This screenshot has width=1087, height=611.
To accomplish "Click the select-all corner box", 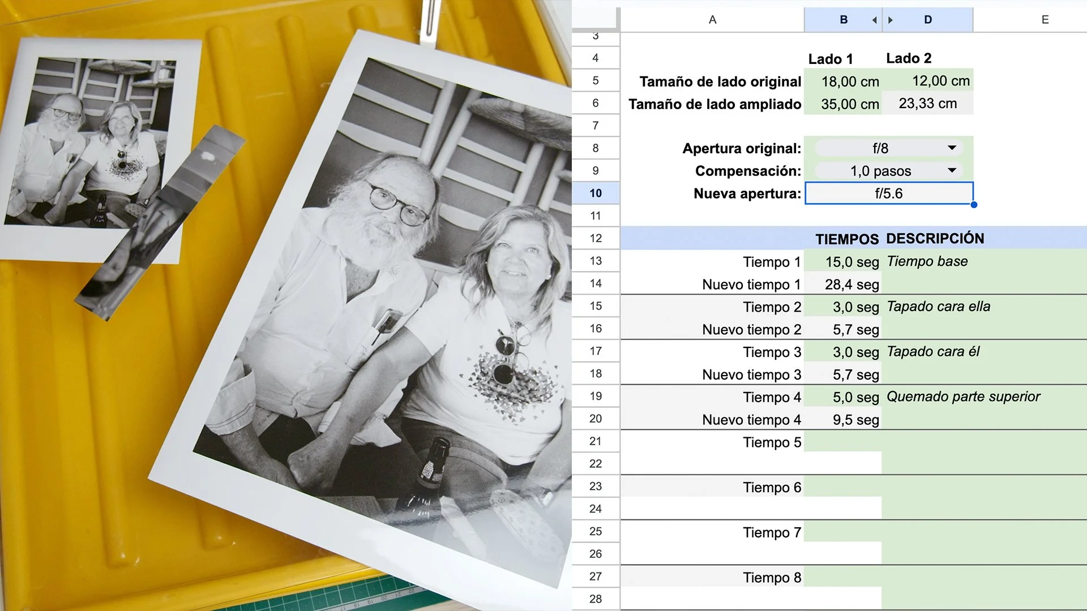I will pyautogui.click(x=595, y=19).
